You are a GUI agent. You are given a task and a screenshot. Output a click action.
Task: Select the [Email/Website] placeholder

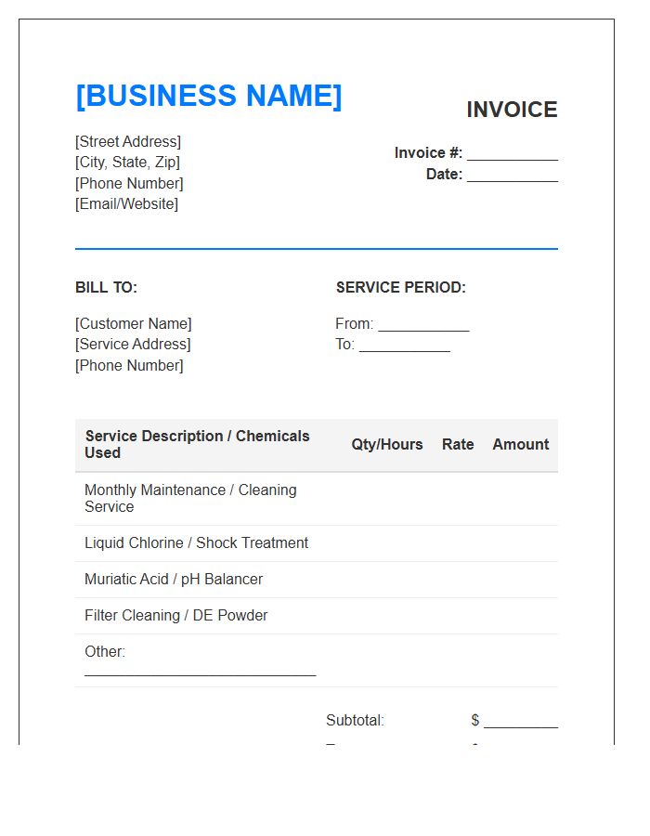(x=127, y=203)
